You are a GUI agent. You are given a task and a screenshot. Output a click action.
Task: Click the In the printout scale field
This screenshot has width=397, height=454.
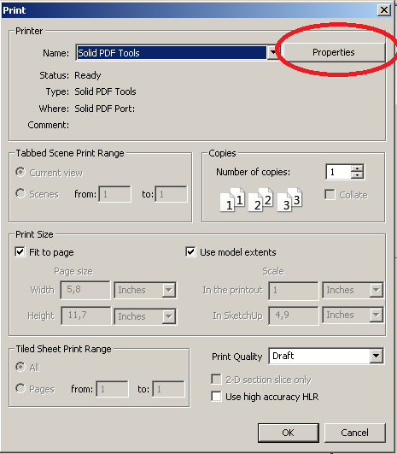tap(294, 290)
